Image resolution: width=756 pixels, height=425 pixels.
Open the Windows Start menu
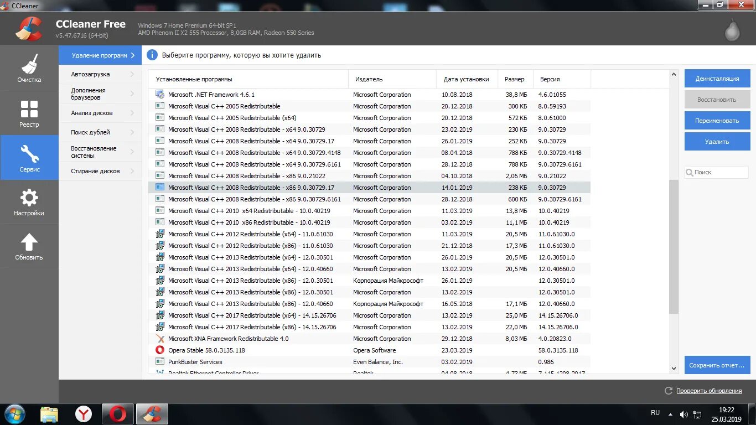click(15, 413)
